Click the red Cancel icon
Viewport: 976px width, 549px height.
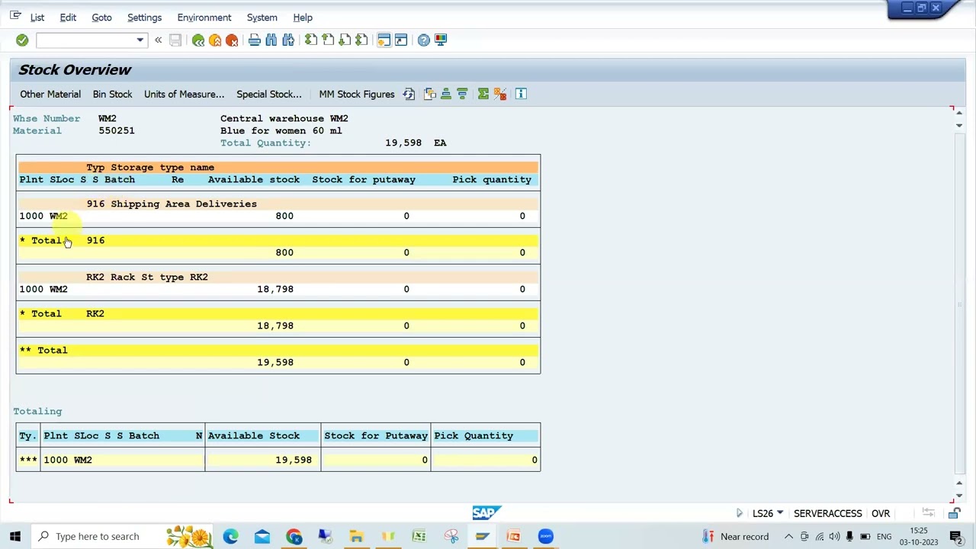(232, 40)
